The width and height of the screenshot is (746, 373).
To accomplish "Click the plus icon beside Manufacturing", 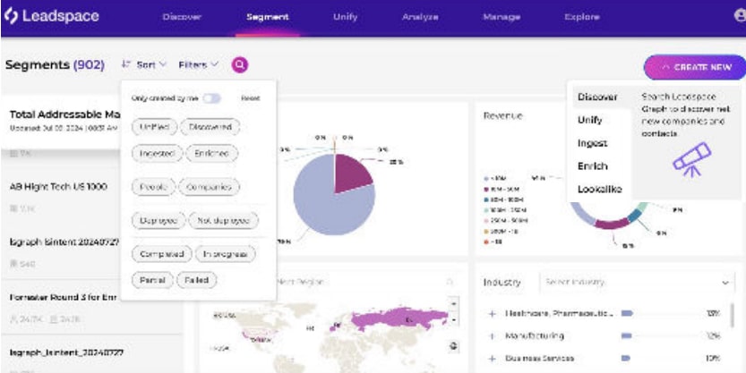I will pyautogui.click(x=493, y=336).
